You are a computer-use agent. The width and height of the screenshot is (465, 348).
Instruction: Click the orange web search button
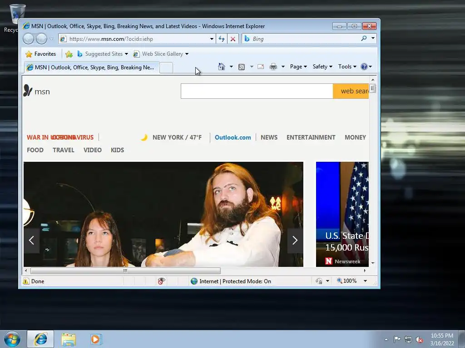(x=351, y=91)
